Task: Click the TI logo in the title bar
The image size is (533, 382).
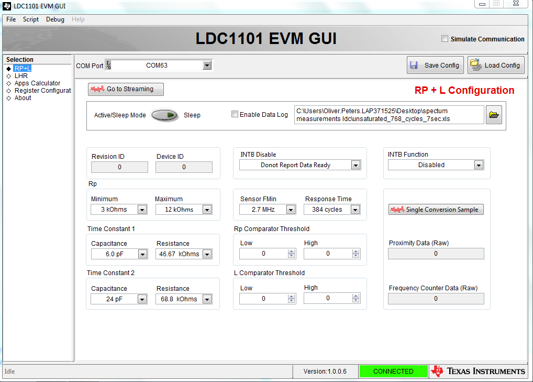Action: point(7,6)
